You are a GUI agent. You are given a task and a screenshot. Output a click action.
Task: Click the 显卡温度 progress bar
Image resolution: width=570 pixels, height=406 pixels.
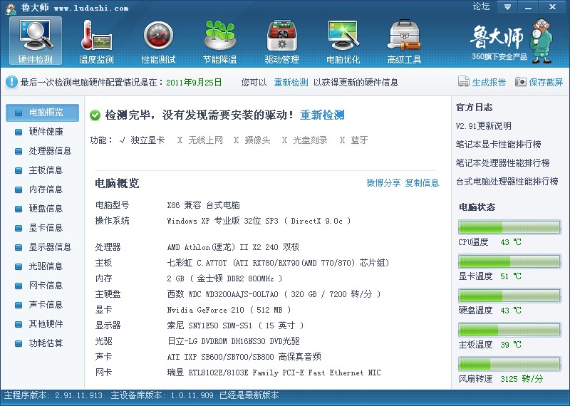509,261
